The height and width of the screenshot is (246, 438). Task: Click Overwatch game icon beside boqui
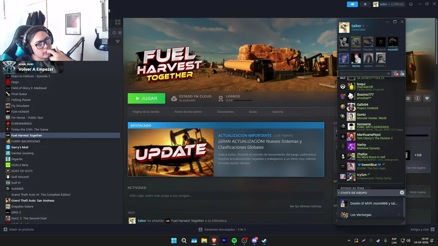(343, 87)
